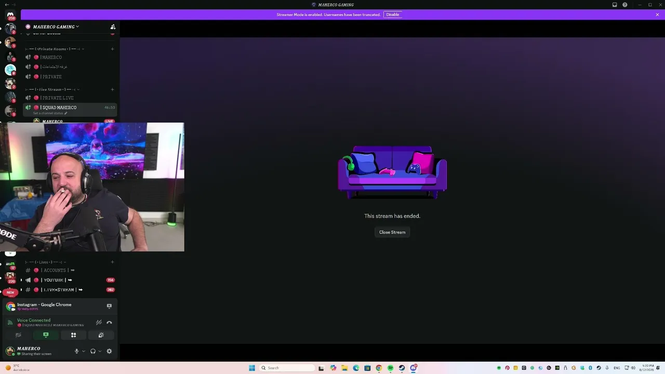Expand threads arrow beside LIVE STREAM channel
This screenshot has width=665, height=374.
(21, 290)
